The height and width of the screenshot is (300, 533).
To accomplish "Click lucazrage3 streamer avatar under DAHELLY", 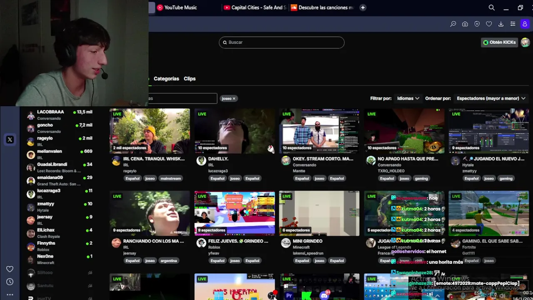I will (x=201, y=161).
